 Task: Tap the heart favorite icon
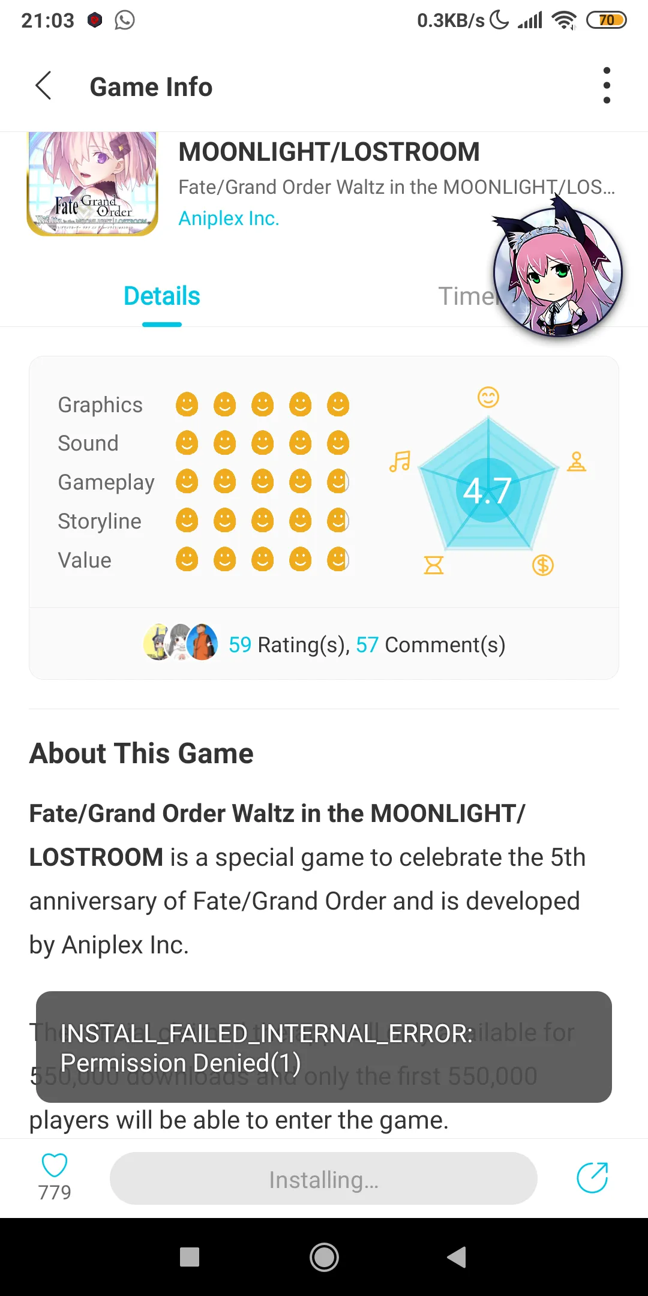[54, 1165]
